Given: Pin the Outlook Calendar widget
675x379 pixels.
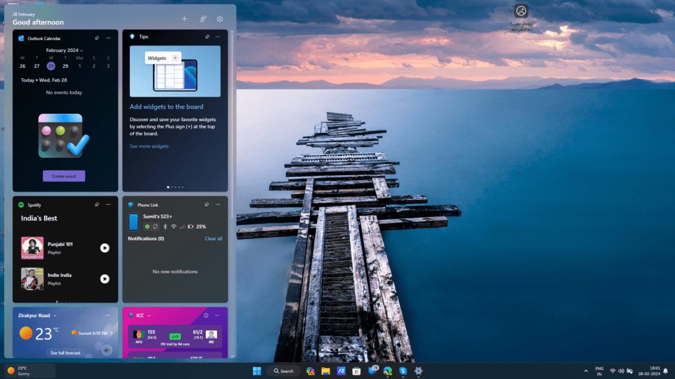Looking at the screenshot, I should coord(96,38).
